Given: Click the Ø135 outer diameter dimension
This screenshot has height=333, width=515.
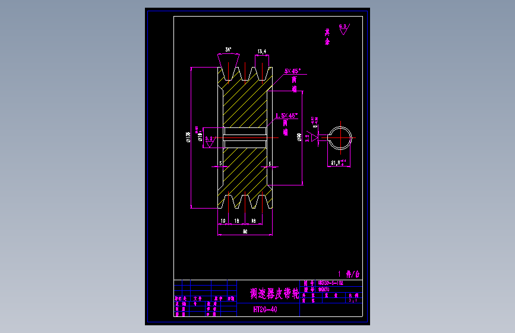Looking at the screenshot, I should (188, 137).
